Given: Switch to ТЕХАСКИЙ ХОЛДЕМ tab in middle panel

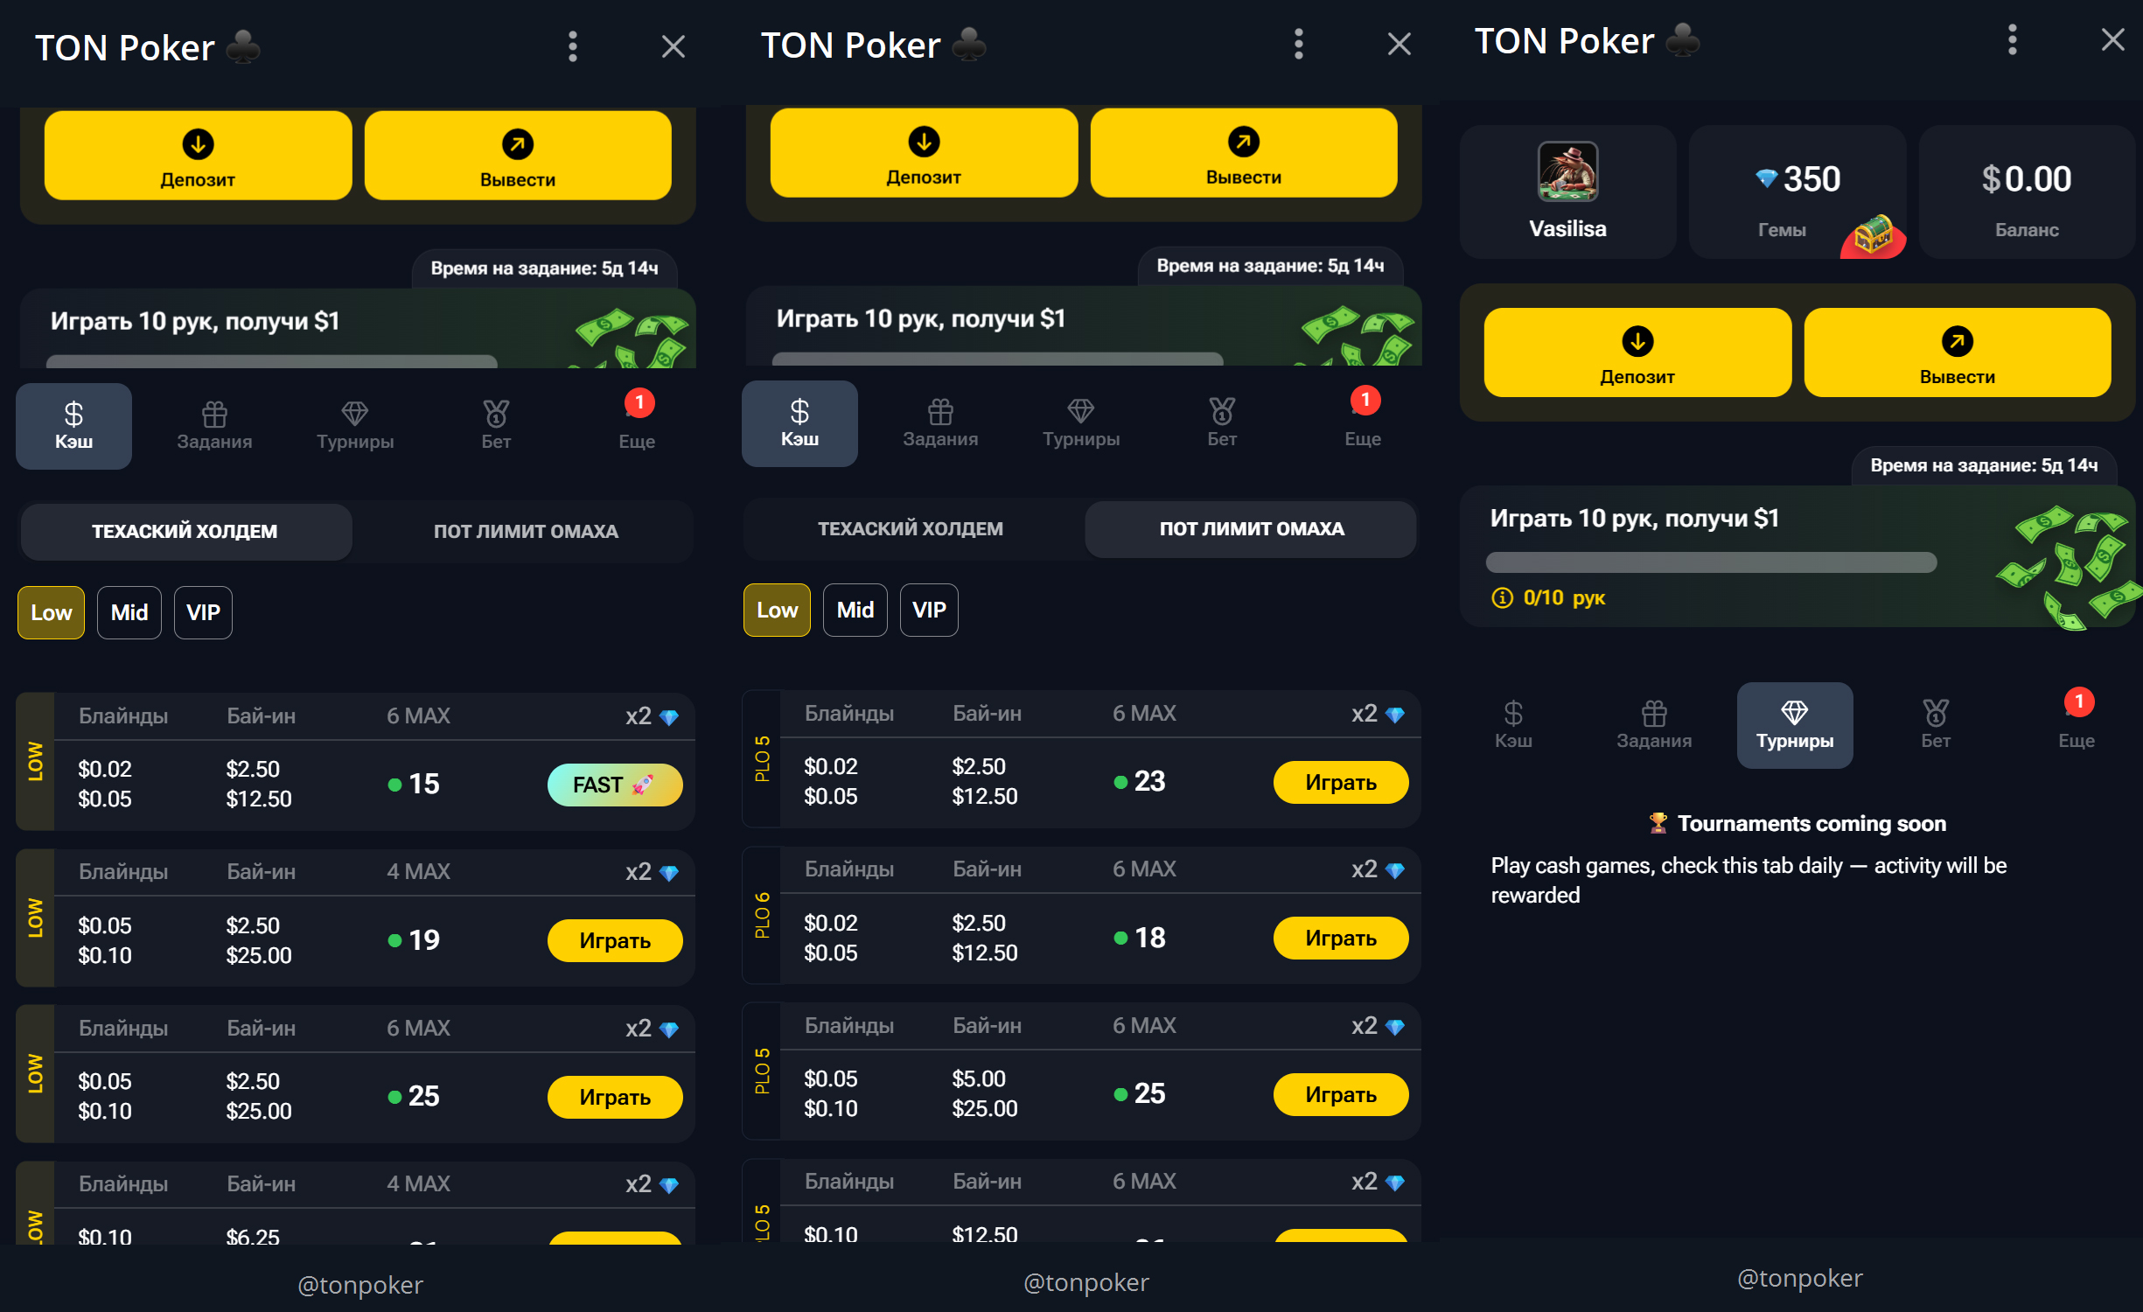Looking at the screenshot, I should coord(910,528).
